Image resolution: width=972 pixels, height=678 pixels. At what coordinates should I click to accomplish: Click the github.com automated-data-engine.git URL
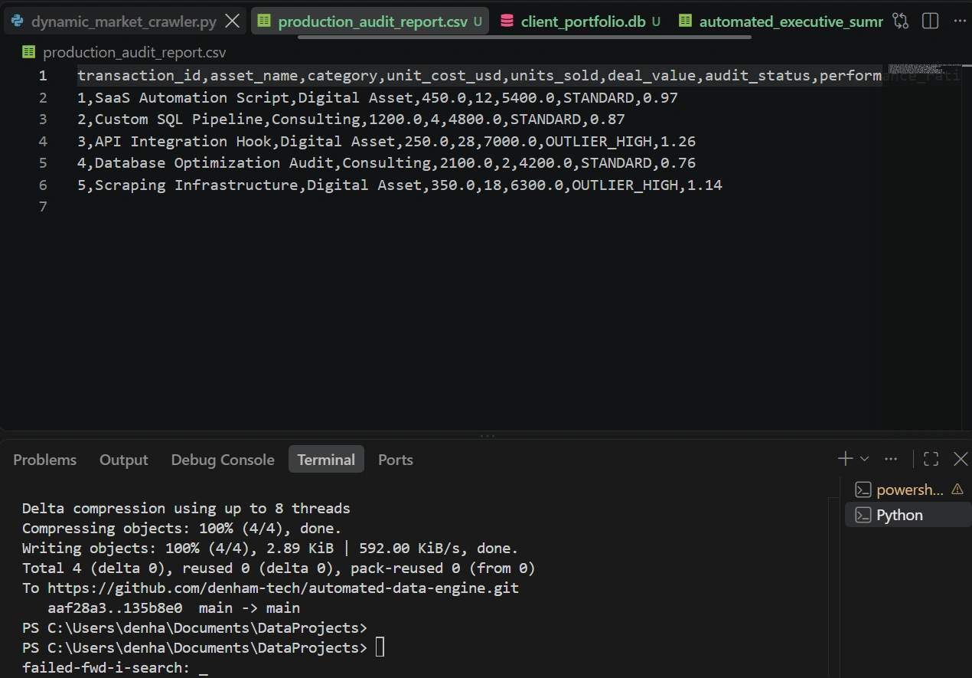click(283, 588)
